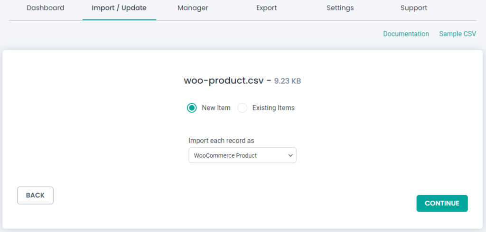Image resolution: width=486 pixels, height=232 pixels.
Task: Click the Existing Items label text
Action: coord(273,108)
